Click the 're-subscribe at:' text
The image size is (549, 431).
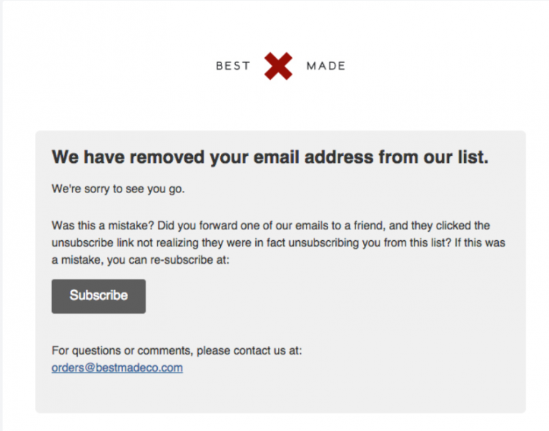(189, 259)
